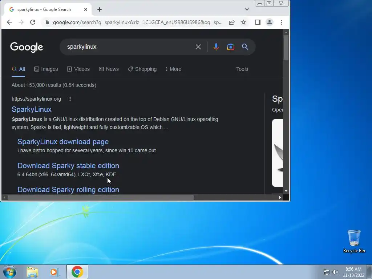The width and height of the screenshot is (372, 279).
Task: Open the Windows Start menu
Action: click(x=10, y=272)
